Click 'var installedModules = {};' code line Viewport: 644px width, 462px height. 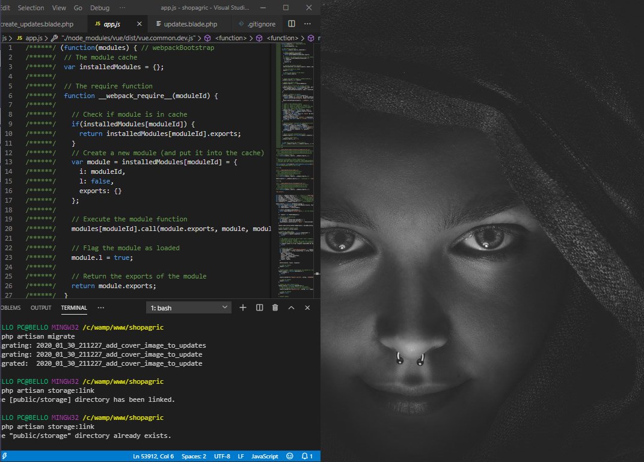[x=114, y=67]
